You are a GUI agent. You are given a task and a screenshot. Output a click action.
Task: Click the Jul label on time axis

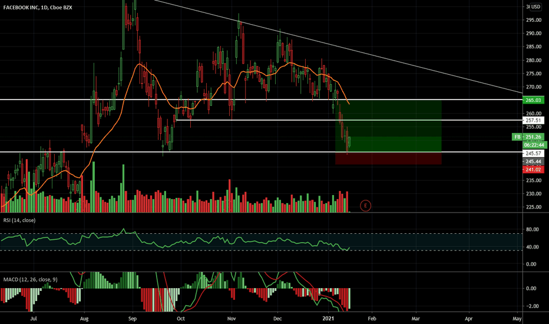(34, 318)
